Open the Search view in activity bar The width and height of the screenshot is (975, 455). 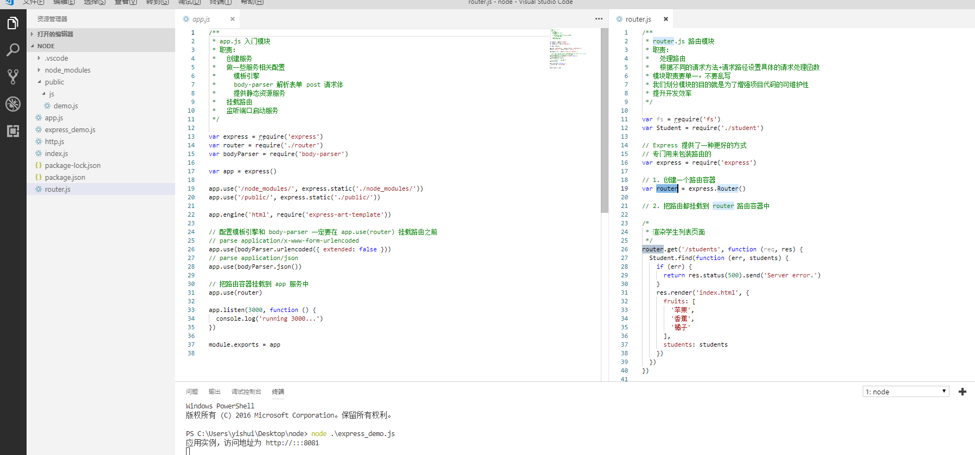click(13, 50)
